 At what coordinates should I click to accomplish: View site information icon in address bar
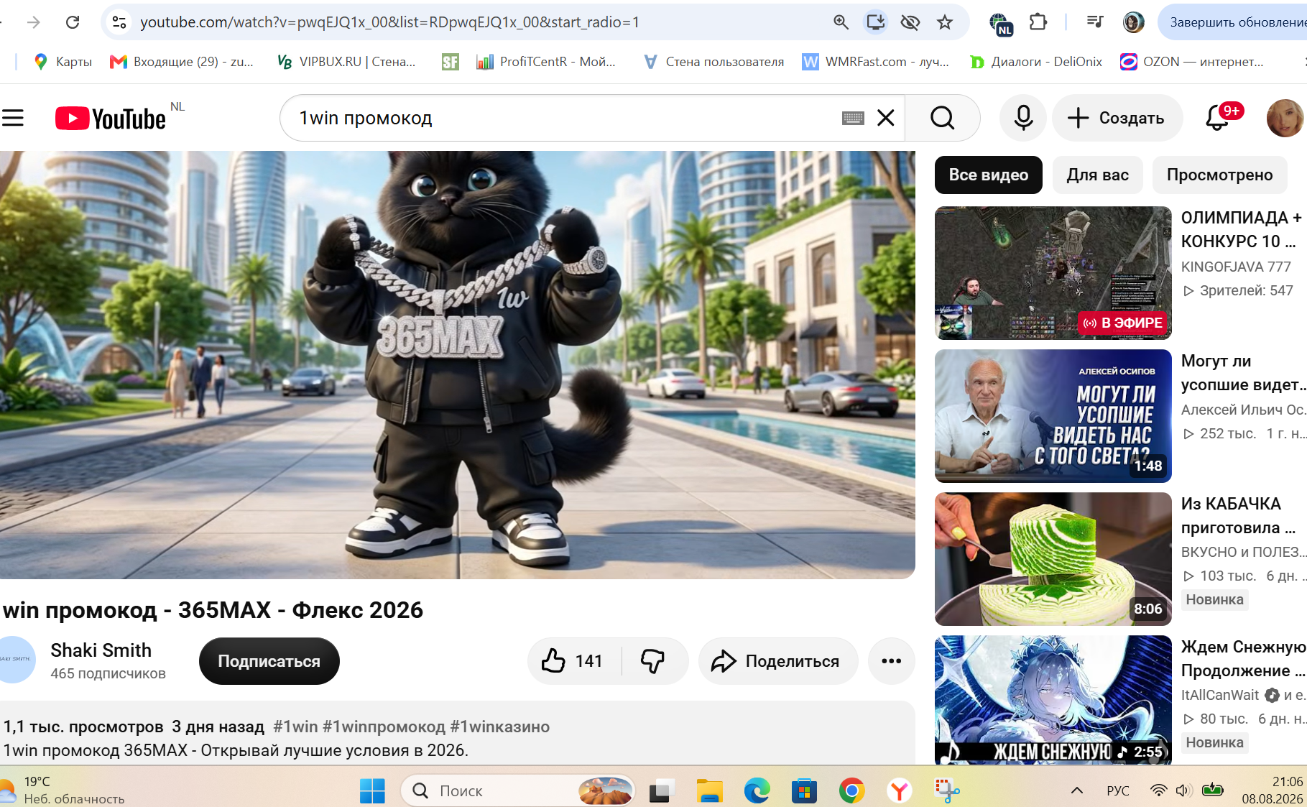pos(119,22)
